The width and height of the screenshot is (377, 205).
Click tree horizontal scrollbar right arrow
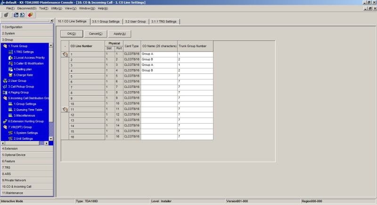(46, 143)
